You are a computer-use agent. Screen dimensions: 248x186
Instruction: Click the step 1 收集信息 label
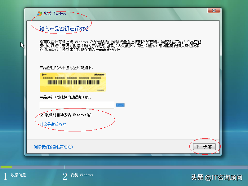click(18, 175)
